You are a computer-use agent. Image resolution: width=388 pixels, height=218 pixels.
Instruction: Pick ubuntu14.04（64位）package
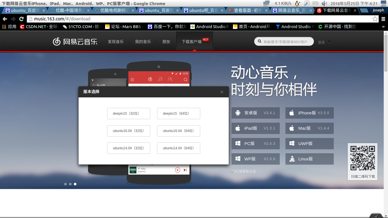click(x=179, y=148)
